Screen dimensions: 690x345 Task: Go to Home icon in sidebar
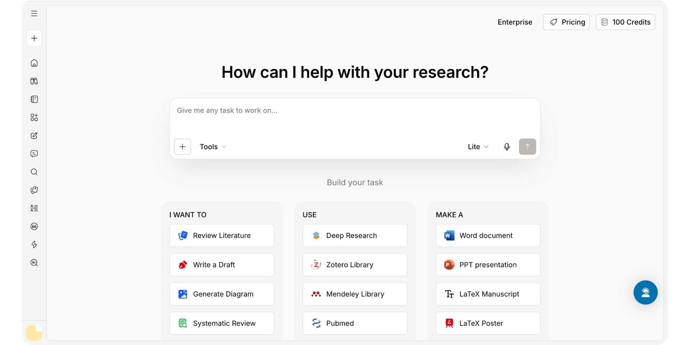click(34, 63)
